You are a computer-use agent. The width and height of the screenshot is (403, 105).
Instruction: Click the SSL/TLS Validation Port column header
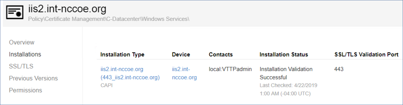[x=366, y=55]
